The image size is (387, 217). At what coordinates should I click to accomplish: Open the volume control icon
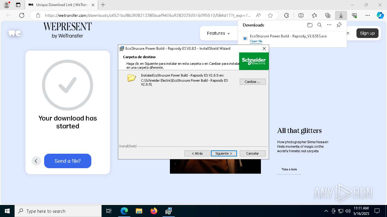point(348,211)
